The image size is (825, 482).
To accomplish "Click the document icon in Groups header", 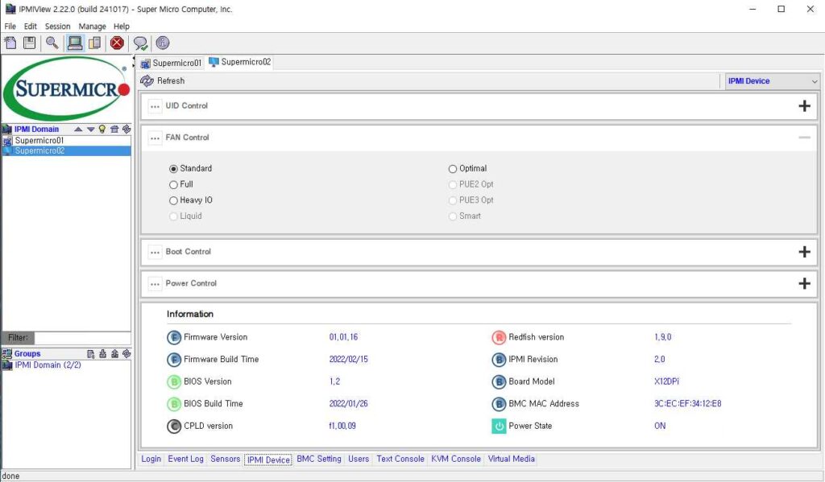I will click(90, 354).
